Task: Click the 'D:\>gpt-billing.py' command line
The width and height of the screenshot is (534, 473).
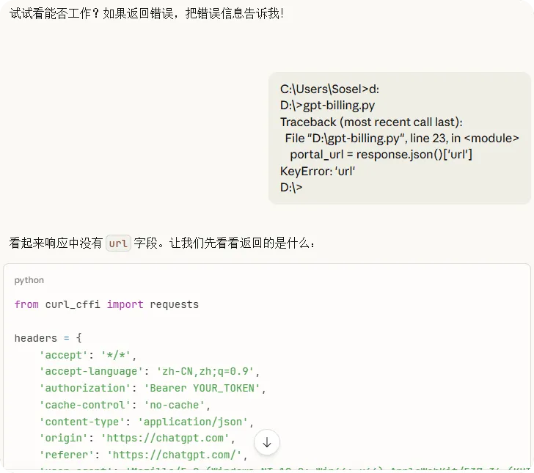Action: click(327, 106)
